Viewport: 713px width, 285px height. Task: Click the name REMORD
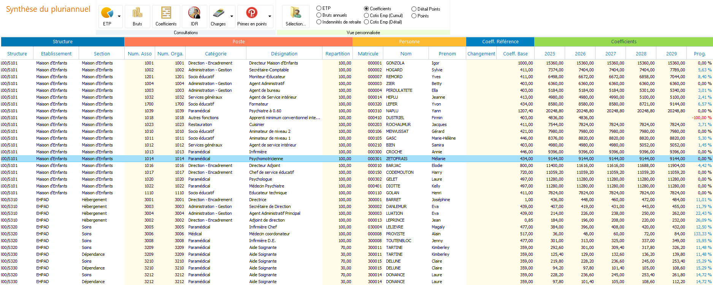point(394,77)
